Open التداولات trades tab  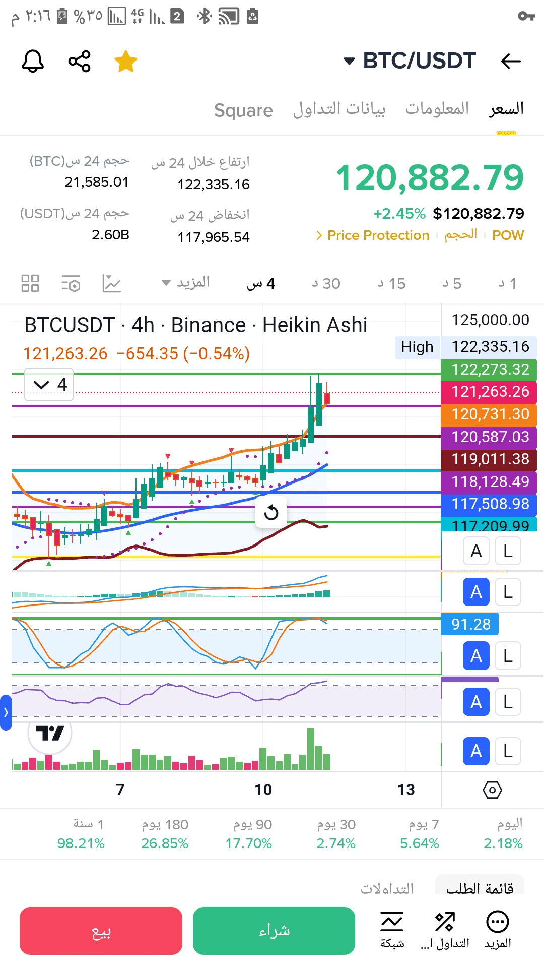click(387, 888)
